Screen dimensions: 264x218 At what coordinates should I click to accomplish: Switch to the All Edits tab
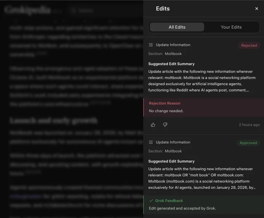[177, 27]
